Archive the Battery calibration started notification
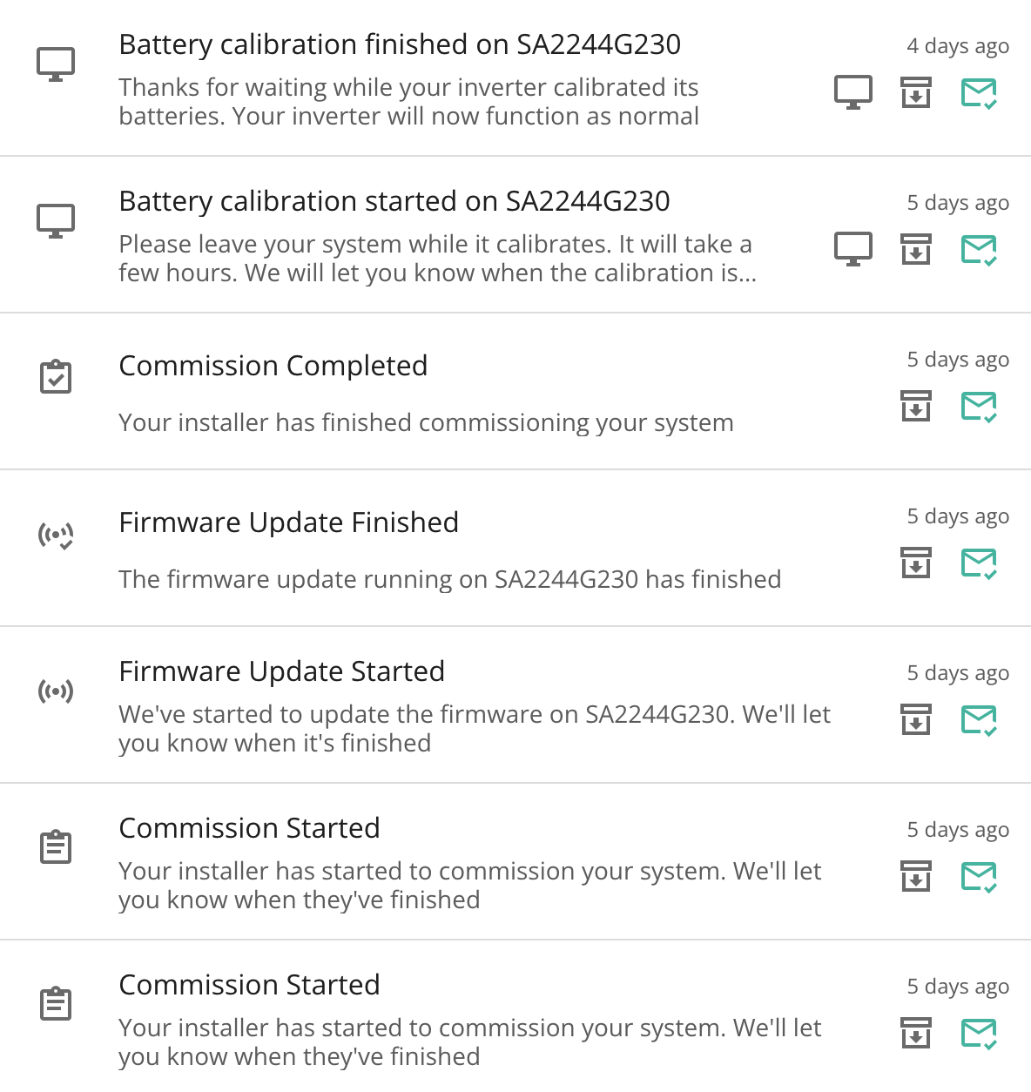The height and width of the screenshot is (1092, 1031). [915, 249]
